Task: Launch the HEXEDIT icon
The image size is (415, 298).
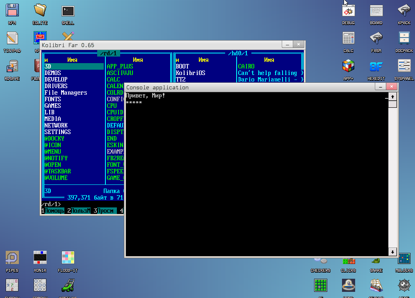Action: pyautogui.click(x=376, y=66)
